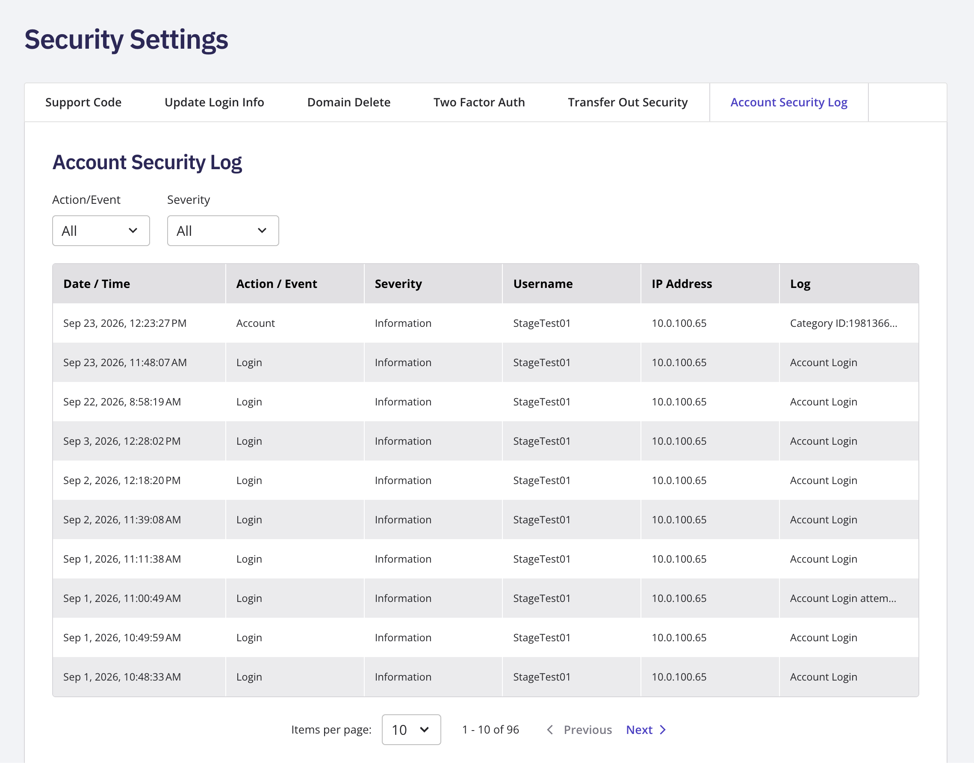974x763 pixels.
Task: Click the Log column header
Action: click(849, 284)
